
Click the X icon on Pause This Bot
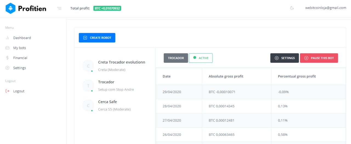click(306, 58)
